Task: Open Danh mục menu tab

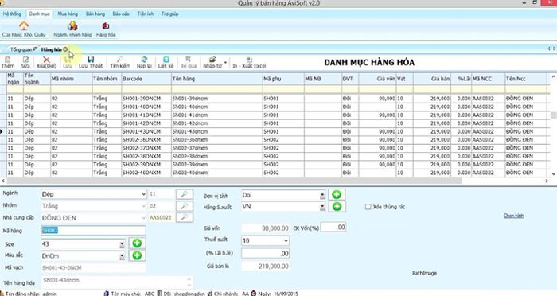Action: coord(39,14)
